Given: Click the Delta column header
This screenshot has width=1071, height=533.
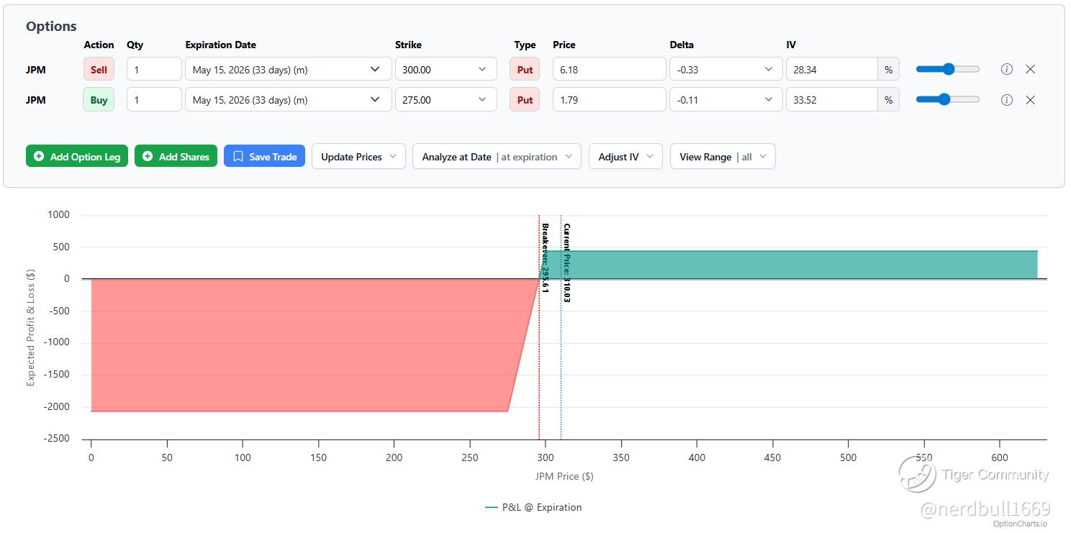Looking at the screenshot, I should (682, 45).
